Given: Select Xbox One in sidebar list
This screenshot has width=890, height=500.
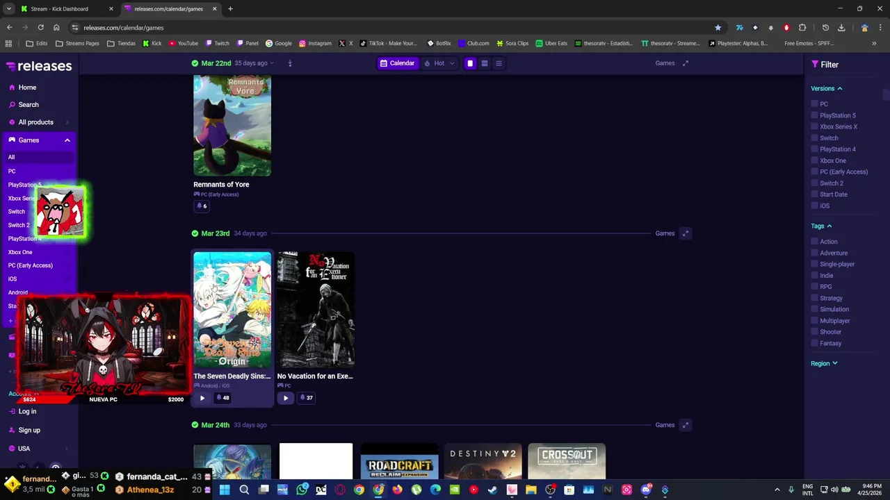Looking at the screenshot, I should pyautogui.click(x=20, y=252).
